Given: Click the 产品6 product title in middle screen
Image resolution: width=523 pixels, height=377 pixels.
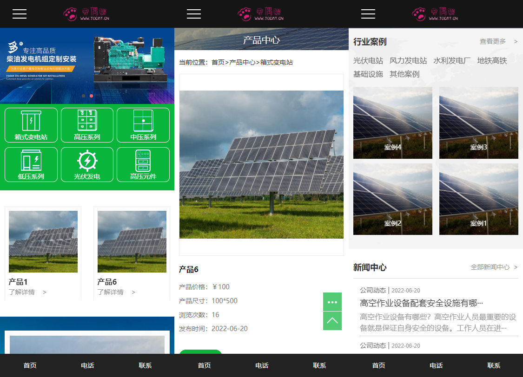Looking at the screenshot, I should pyautogui.click(x=189, y=269).
